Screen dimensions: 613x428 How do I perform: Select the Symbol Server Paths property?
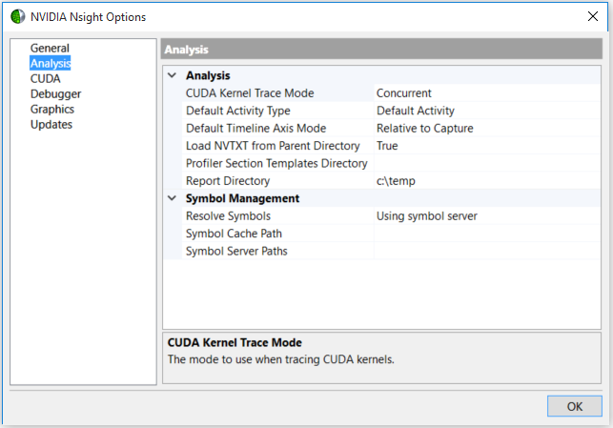pos(278,251)
